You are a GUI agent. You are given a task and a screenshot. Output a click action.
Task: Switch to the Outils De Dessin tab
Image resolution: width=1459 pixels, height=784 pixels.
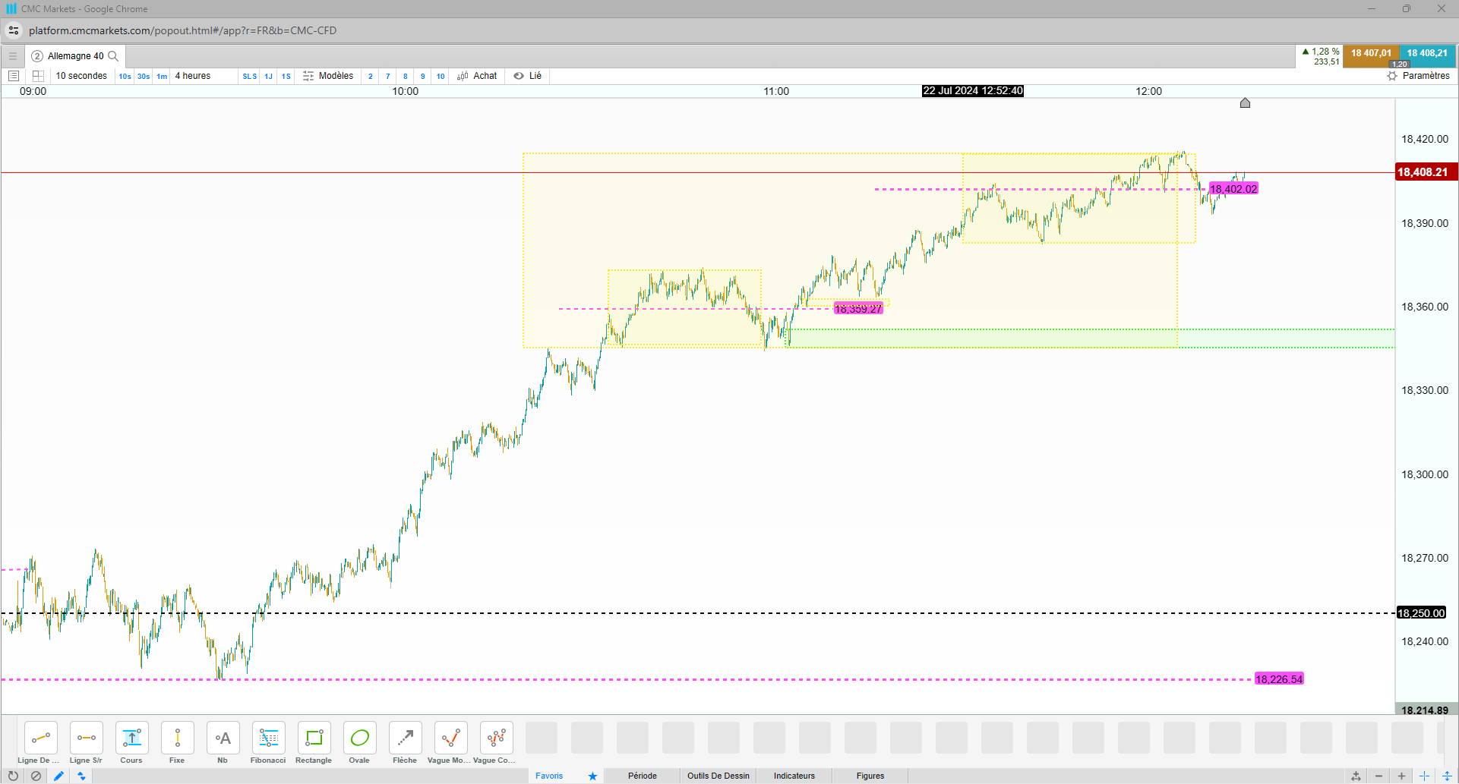coord(718,776)
